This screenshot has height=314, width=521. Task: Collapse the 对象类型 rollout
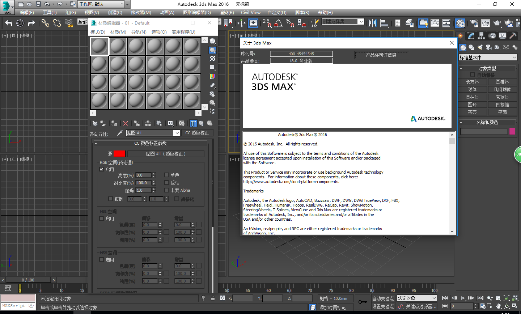[x=487, y=68]
